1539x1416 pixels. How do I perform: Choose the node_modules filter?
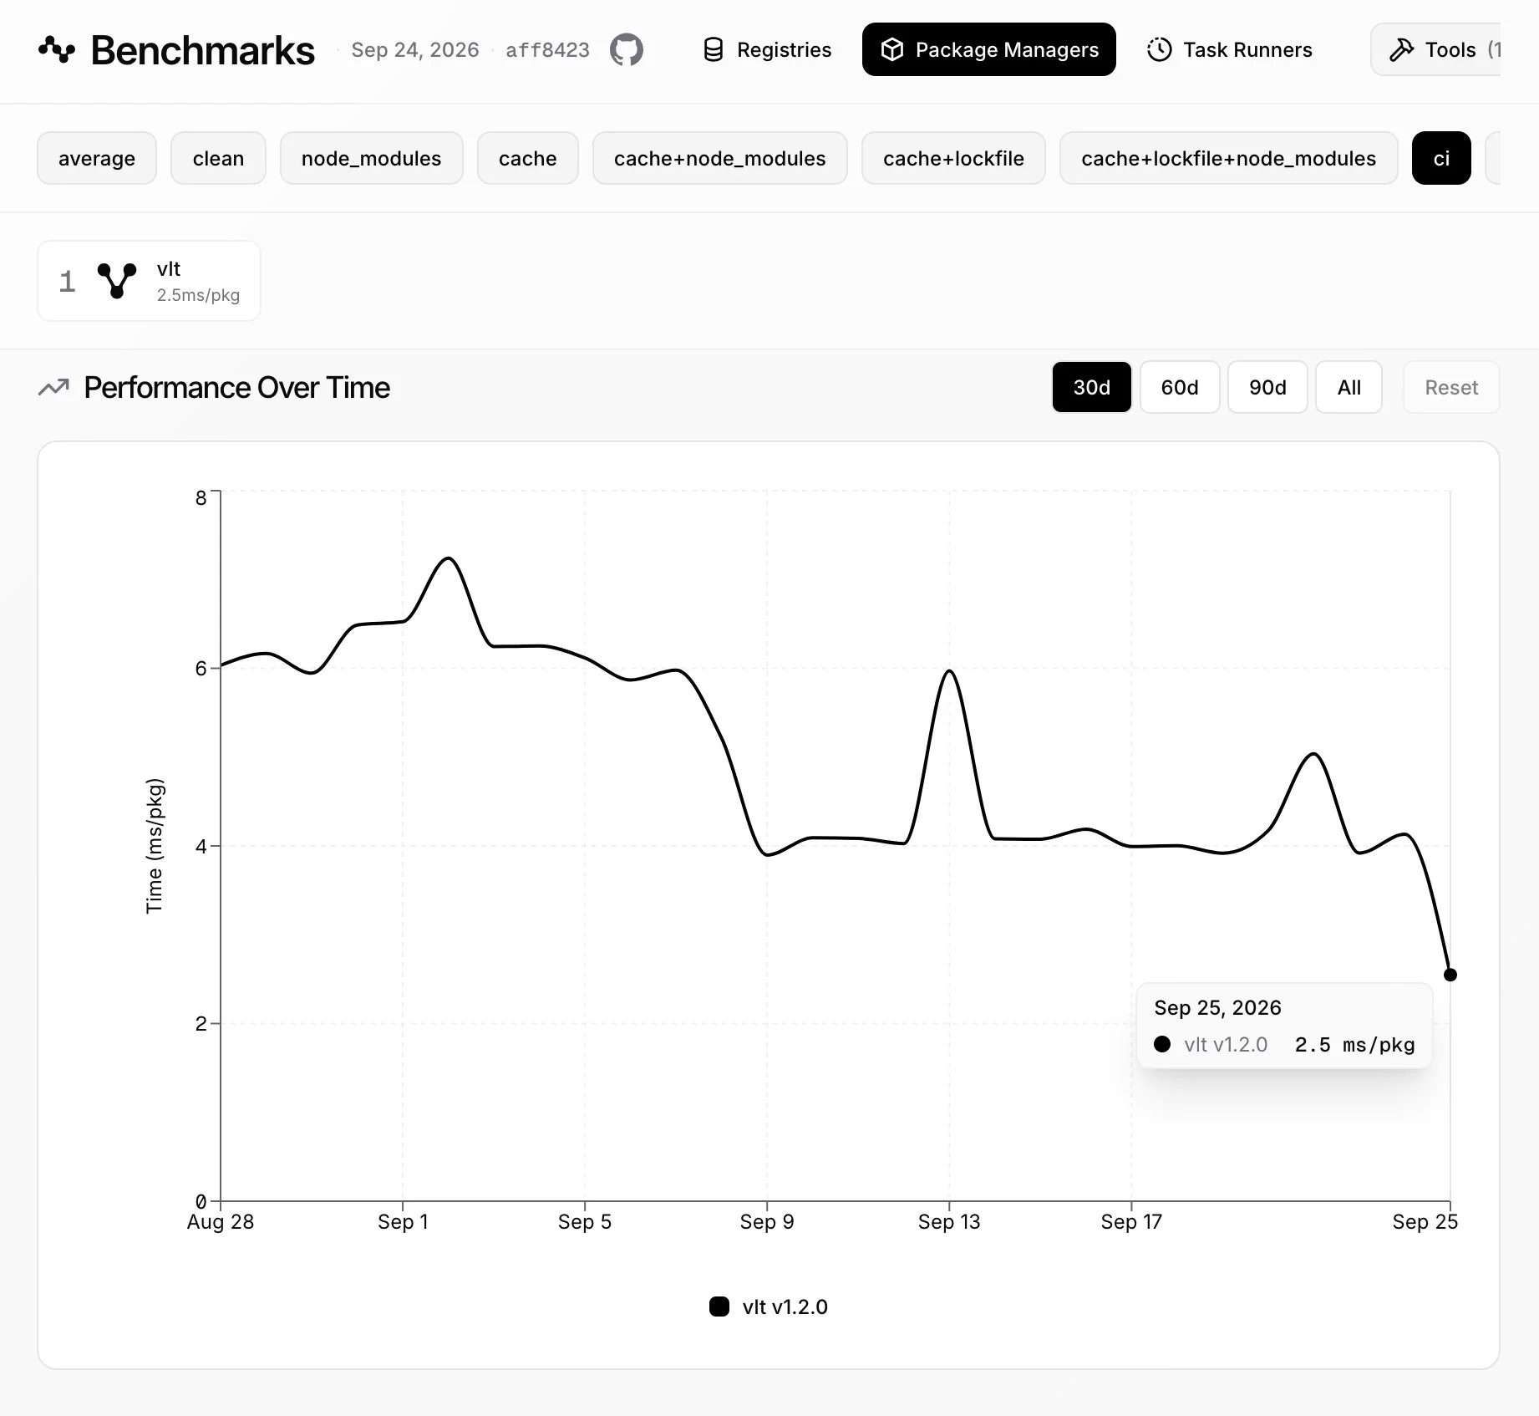[x=372, y=158]
